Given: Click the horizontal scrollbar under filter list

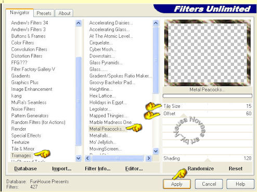Looking at the screenshot, I should 118,158.
